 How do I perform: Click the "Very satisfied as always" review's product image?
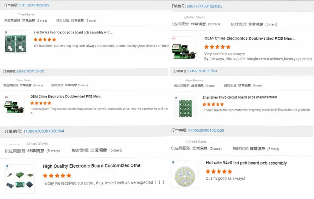click(x=184, y=48)
